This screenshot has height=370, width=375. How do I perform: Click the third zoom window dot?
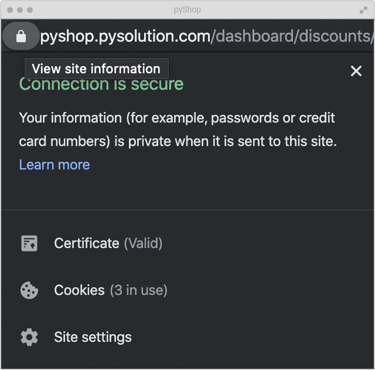[x=30, y=10]
